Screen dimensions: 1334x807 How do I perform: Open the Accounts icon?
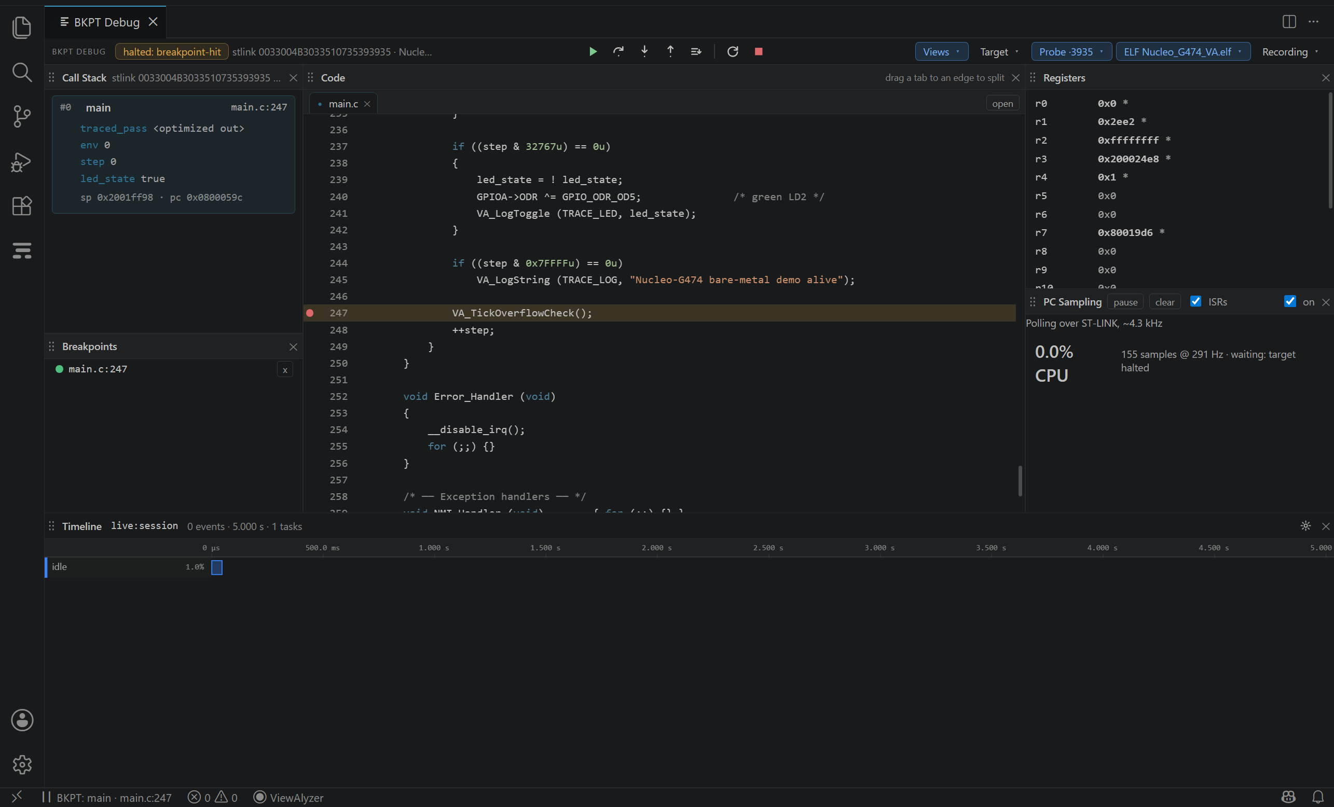click(22, 720)
